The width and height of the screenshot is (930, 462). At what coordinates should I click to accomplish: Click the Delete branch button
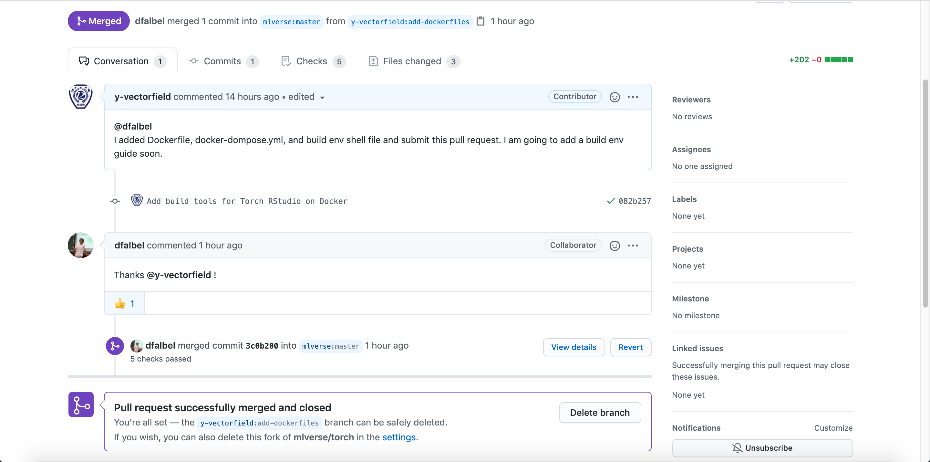point(600,413)
